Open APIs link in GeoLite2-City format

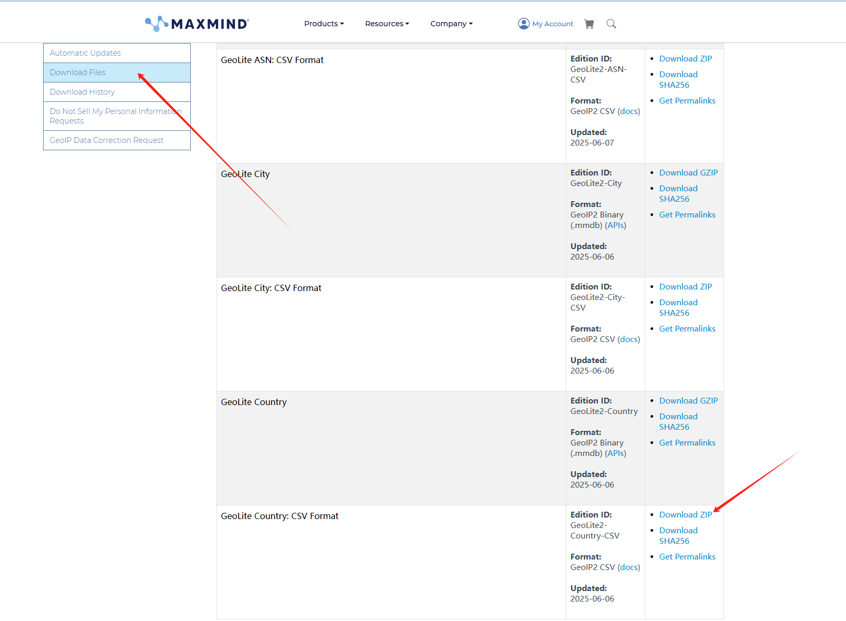[x=616, y=225]
